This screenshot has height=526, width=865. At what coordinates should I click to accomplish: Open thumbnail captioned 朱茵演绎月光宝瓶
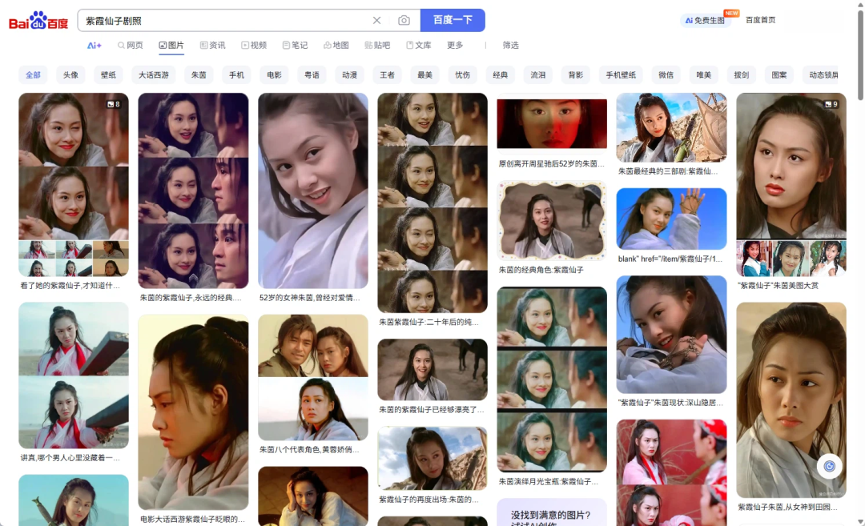coord(552,379)
